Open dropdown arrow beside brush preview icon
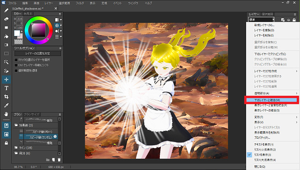Viewport: 300px width, 170px height. point(61,31)
